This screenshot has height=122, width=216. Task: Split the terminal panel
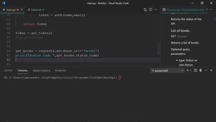pos(195,70)
